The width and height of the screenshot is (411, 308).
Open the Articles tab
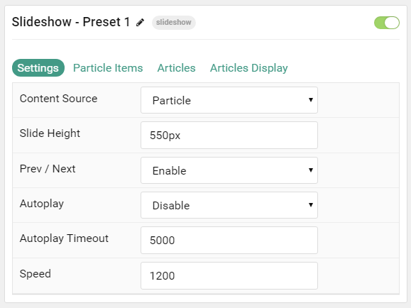[x=177, y=68]
